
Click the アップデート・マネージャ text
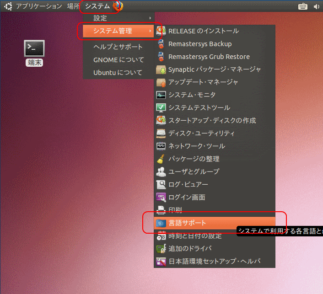pyautogui.click(x=203, y=82)
